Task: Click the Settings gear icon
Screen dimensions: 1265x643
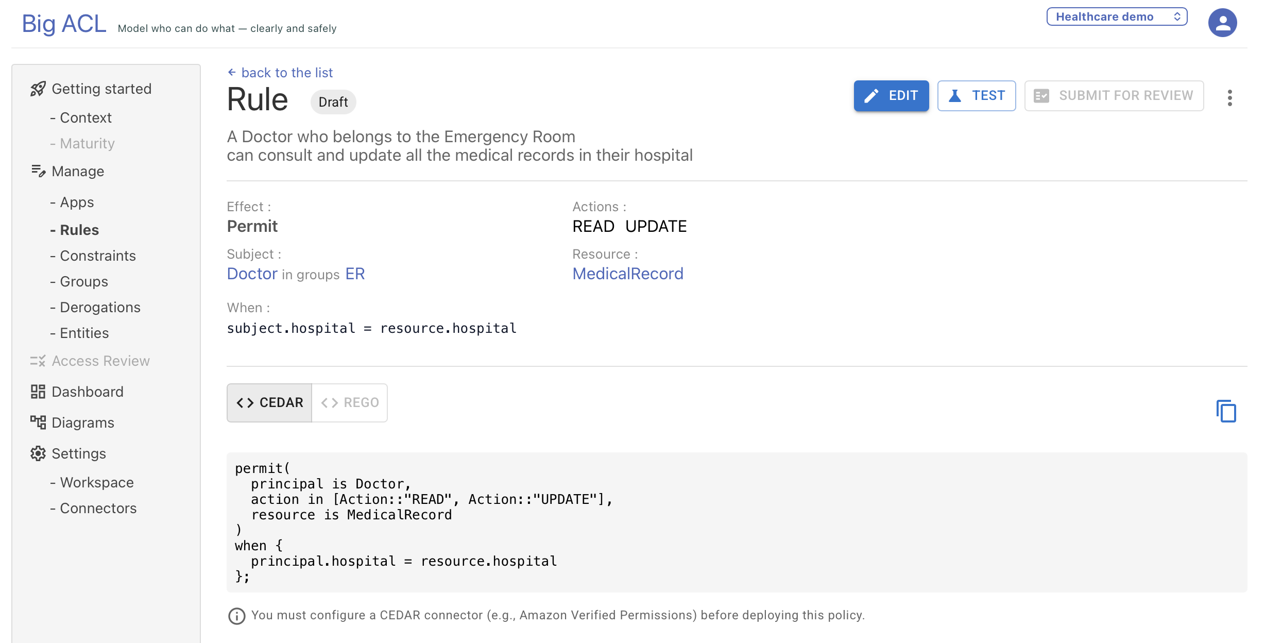Action: (38, 453)
